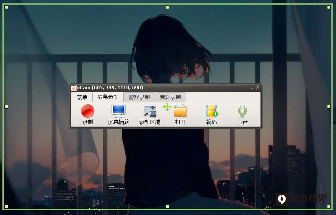Click the 屏幕捕获 screen capture icon
This screenshot has height=215, width=336.
coord(119,111)
